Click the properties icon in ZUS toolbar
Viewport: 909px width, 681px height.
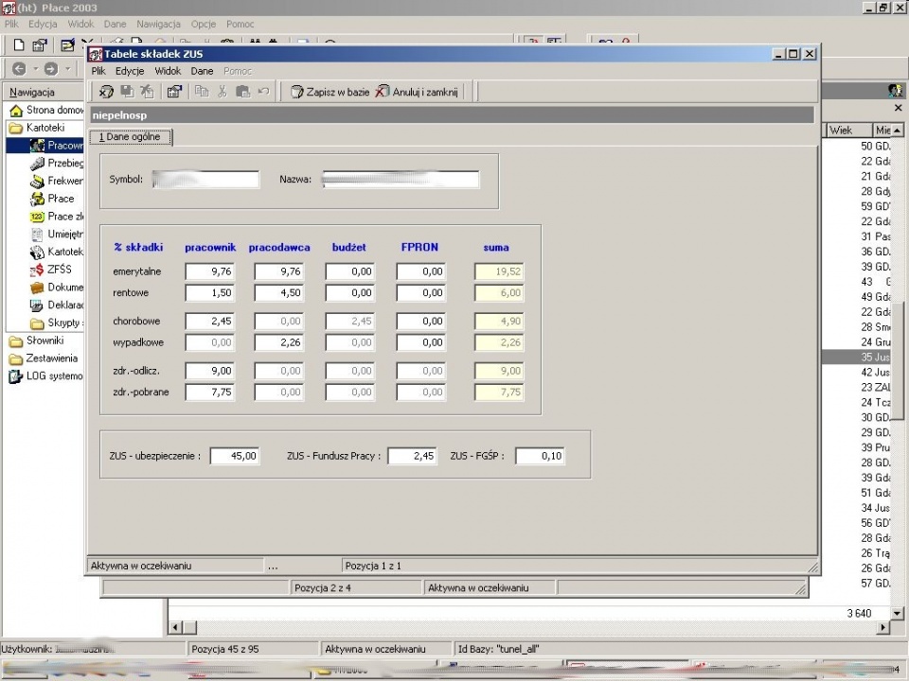(174, 92)
